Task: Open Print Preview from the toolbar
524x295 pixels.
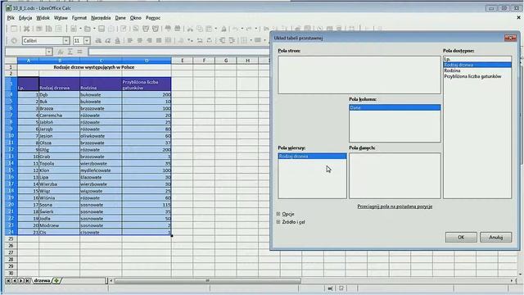Action: [x=156, y=29]
